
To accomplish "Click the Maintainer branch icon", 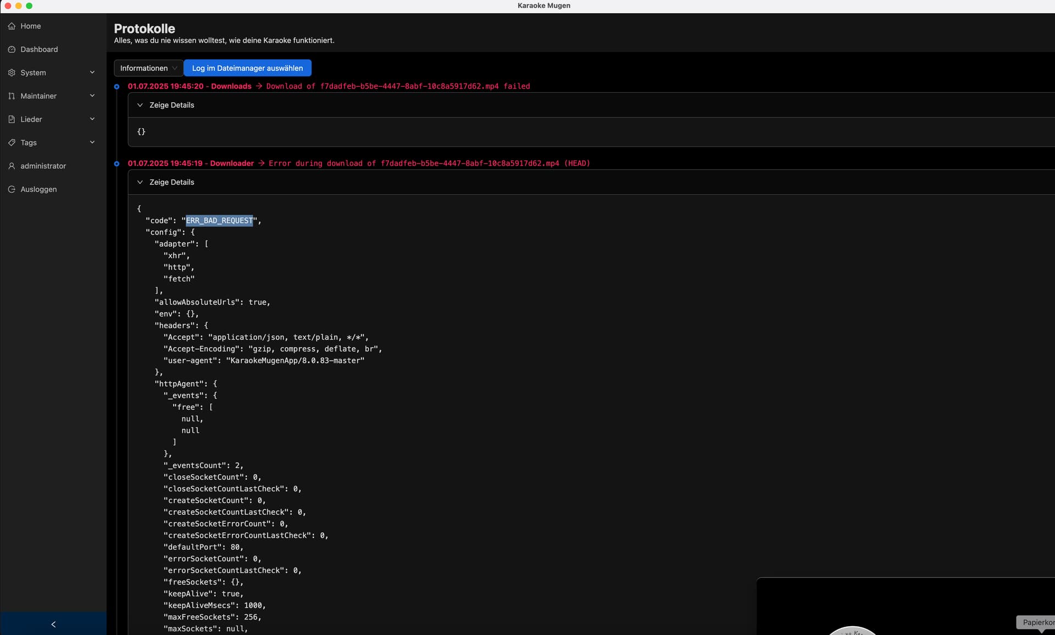I will tap(12, 96).
